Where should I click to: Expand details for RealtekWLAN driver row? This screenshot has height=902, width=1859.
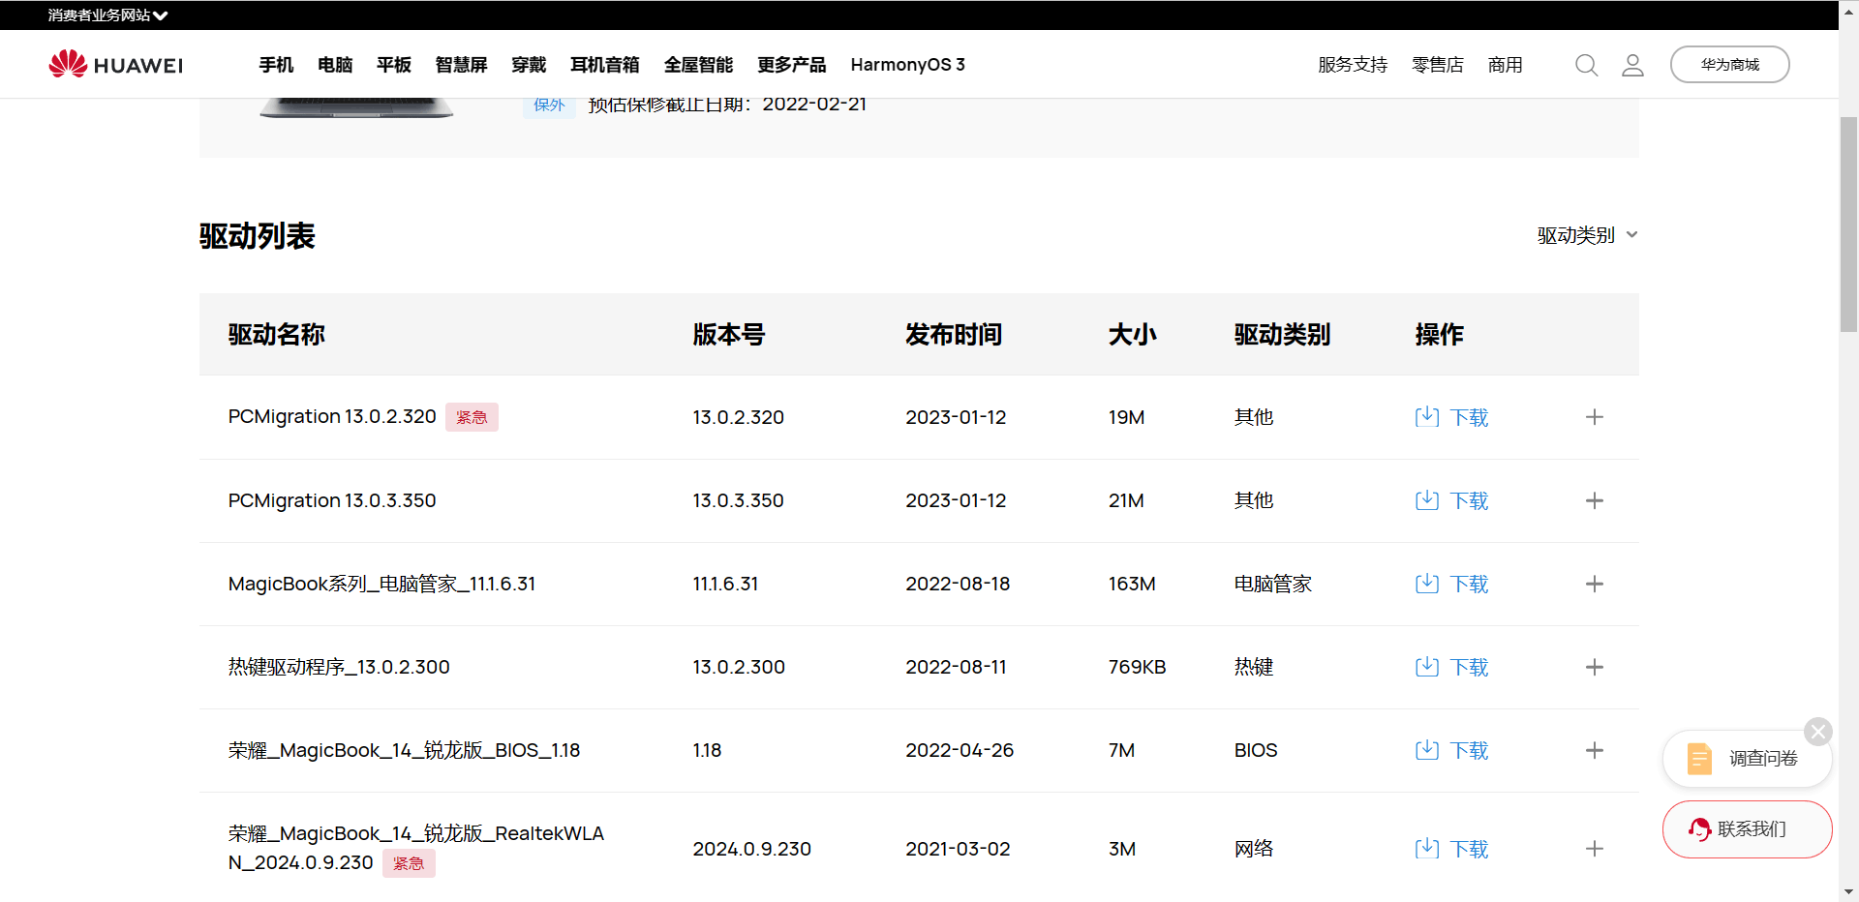pyautogui.click(x=1595, y=849)
